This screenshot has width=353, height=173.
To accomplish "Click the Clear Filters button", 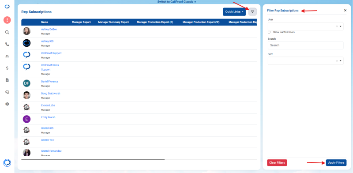I will coord(277,163).
